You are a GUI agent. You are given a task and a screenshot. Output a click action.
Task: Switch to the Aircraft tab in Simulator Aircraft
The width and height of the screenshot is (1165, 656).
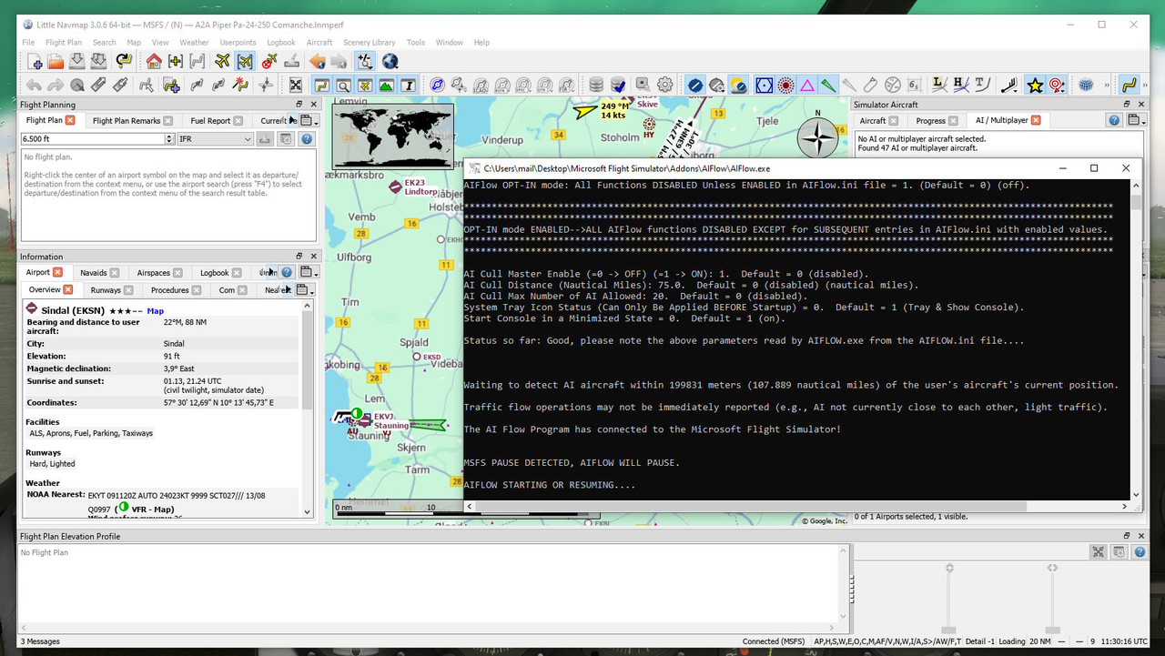coord(872,120)
